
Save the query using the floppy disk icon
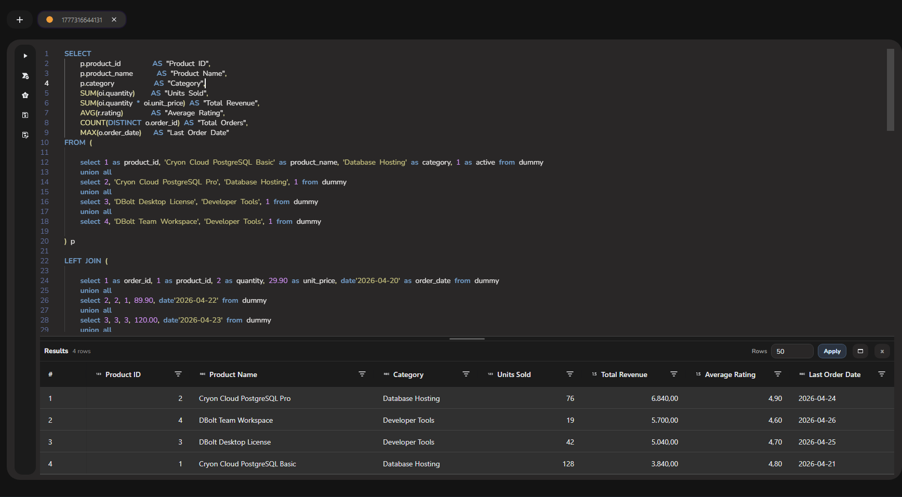pos(25,115)
